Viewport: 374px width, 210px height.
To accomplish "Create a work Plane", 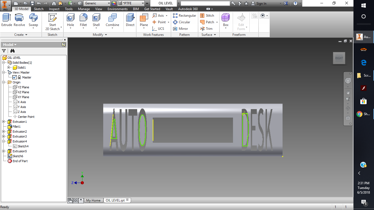I will click(x=144, y=21).
